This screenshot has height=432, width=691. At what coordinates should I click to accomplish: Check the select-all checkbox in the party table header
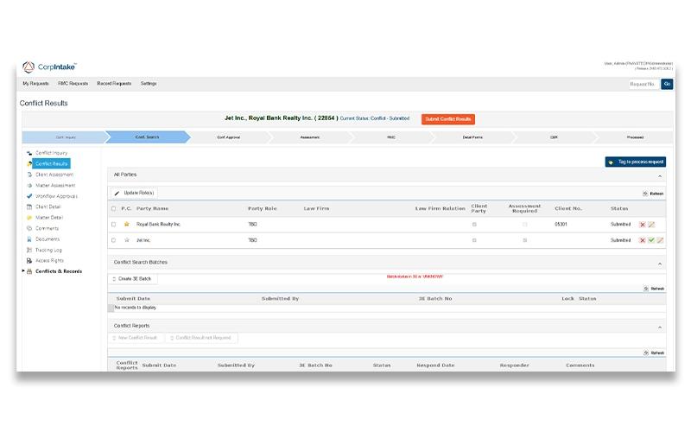click(x=113, y=208)
